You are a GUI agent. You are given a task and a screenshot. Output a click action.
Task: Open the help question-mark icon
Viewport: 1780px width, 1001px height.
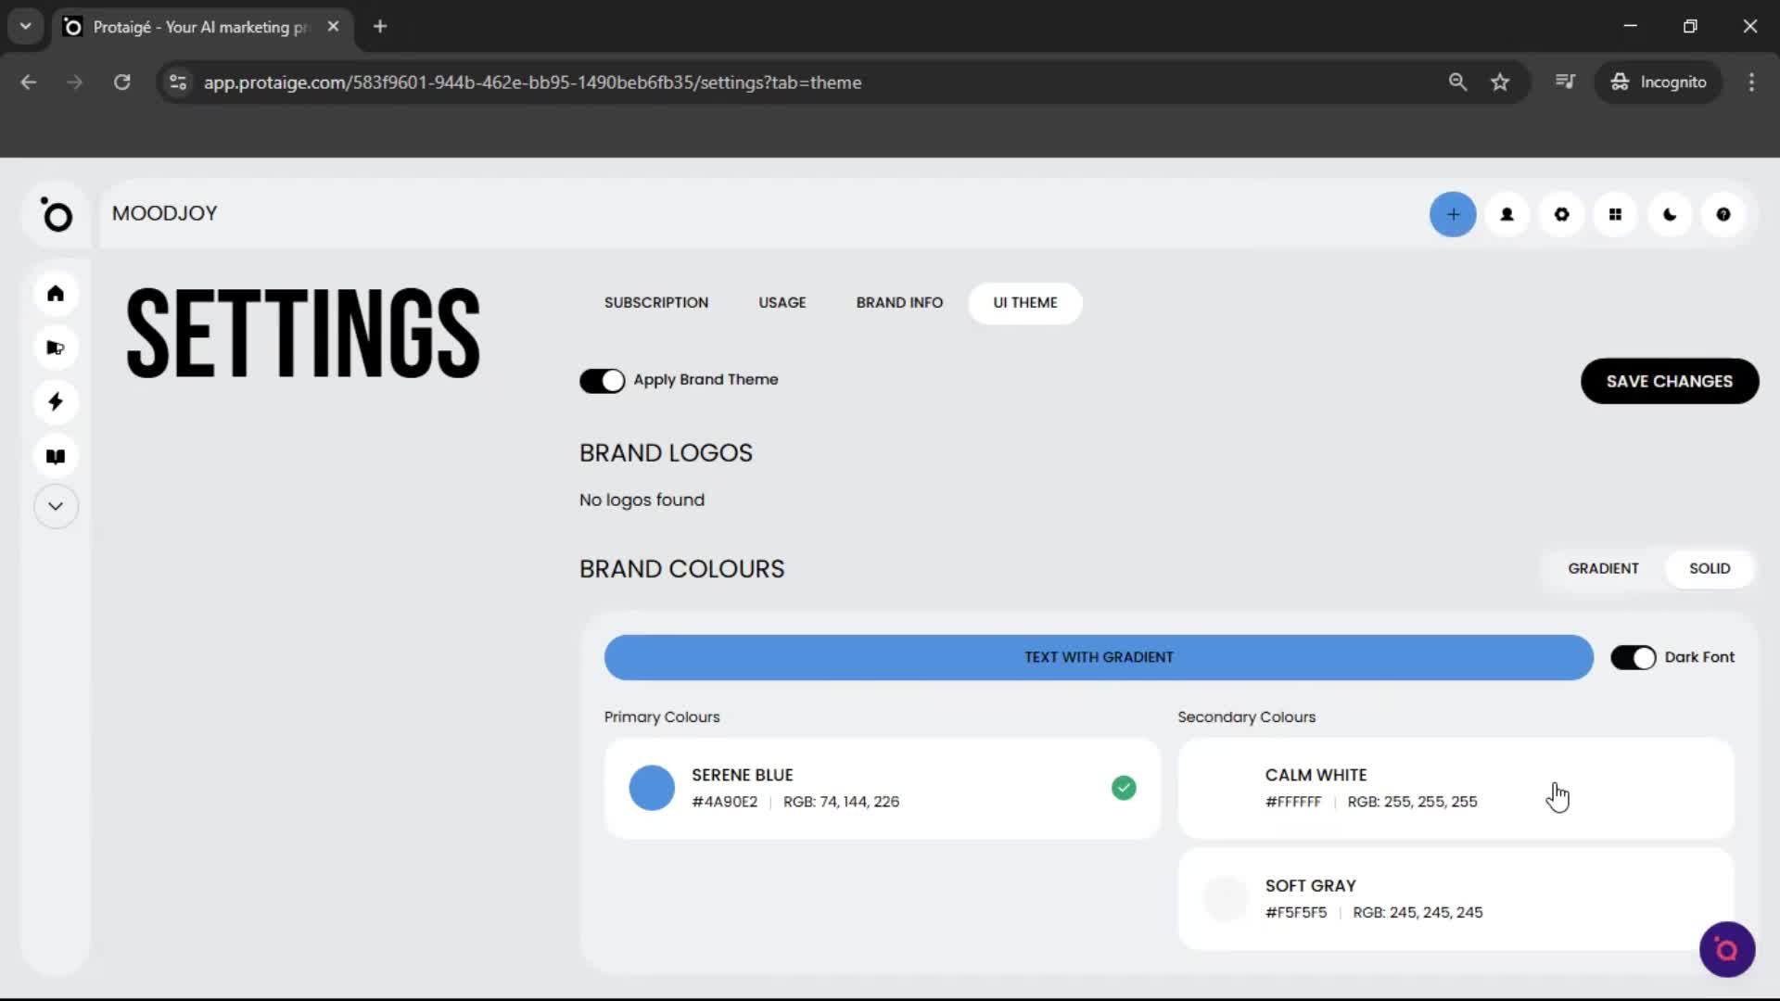(1723, 214)
